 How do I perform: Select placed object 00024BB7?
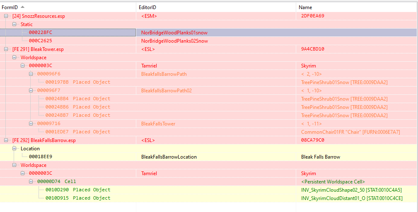tap(78, 115)
